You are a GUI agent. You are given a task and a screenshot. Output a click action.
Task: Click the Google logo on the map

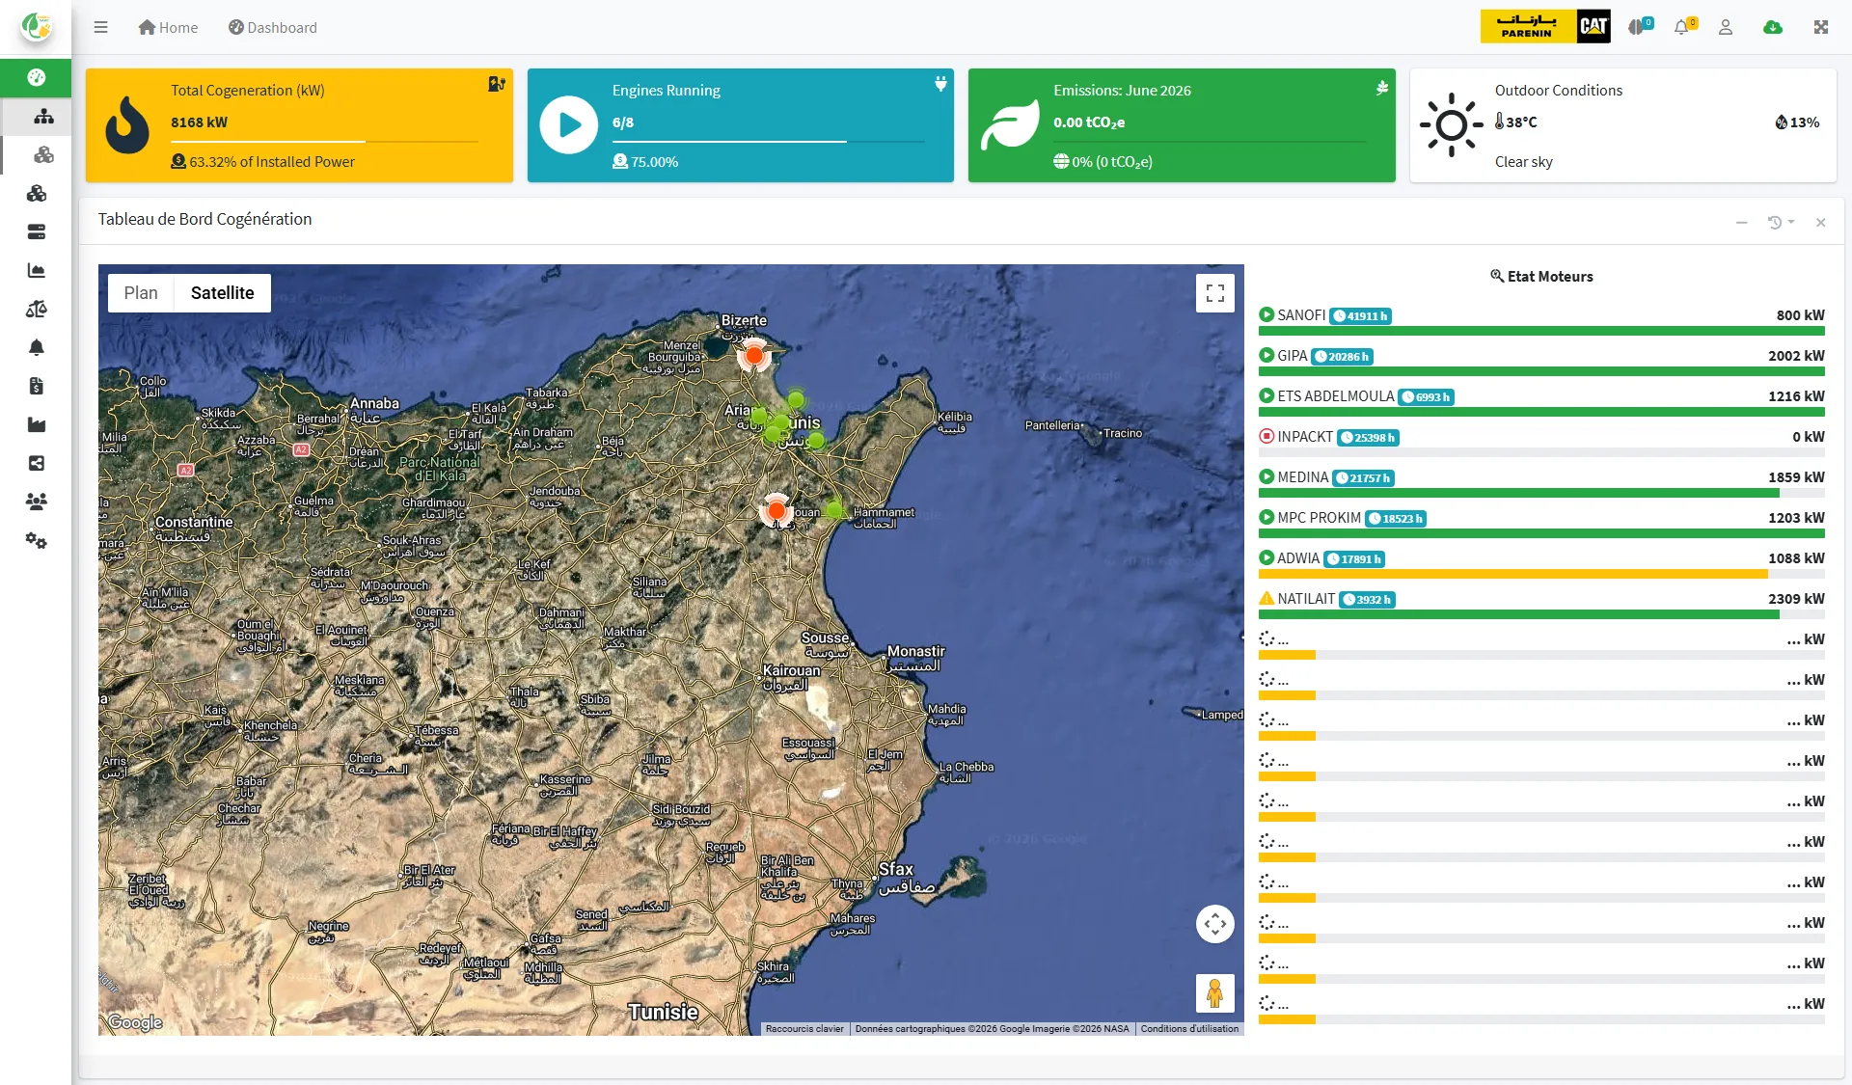tap(135, 1022)
